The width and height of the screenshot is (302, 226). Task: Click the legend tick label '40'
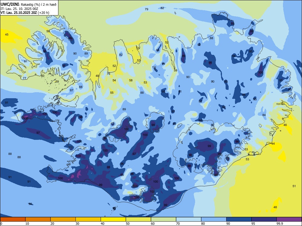[103, 224]
